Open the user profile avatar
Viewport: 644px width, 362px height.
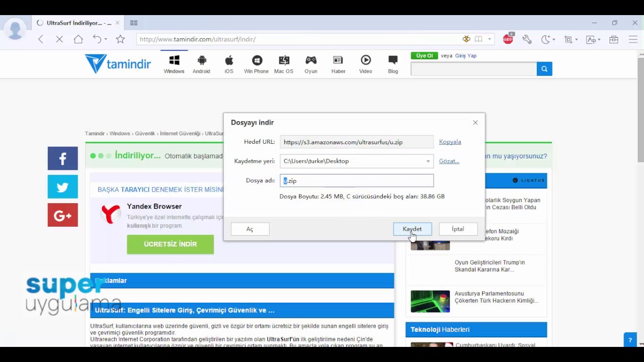[x=15, y=29]
